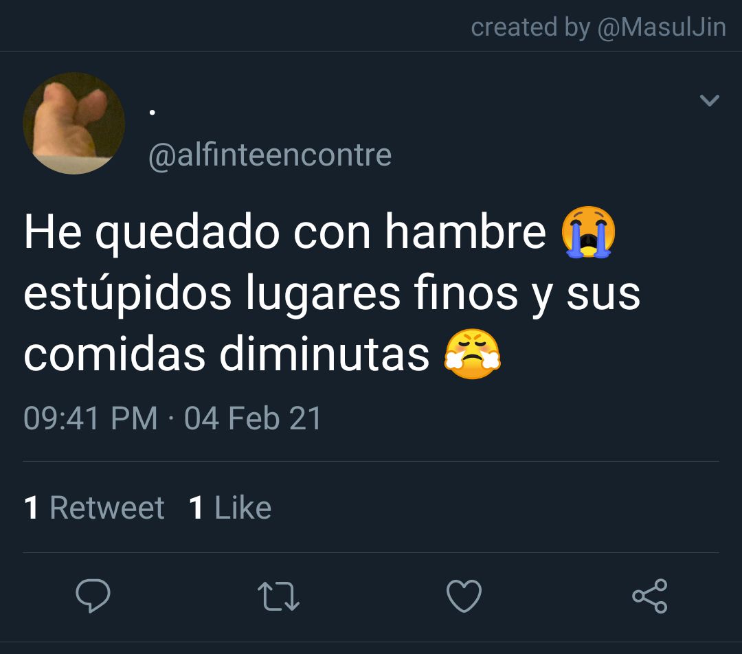Click the word 'comidas' in tweet
This screenshot has width=742, height=654.
coord(115,354)
